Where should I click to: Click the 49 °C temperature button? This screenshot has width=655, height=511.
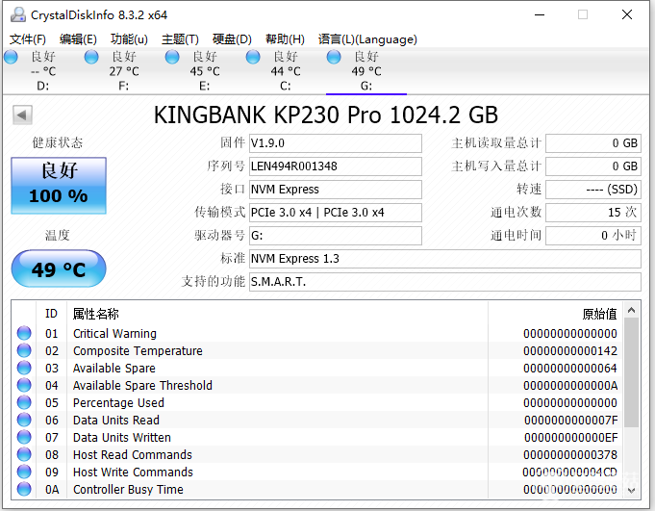click(59, 268)
